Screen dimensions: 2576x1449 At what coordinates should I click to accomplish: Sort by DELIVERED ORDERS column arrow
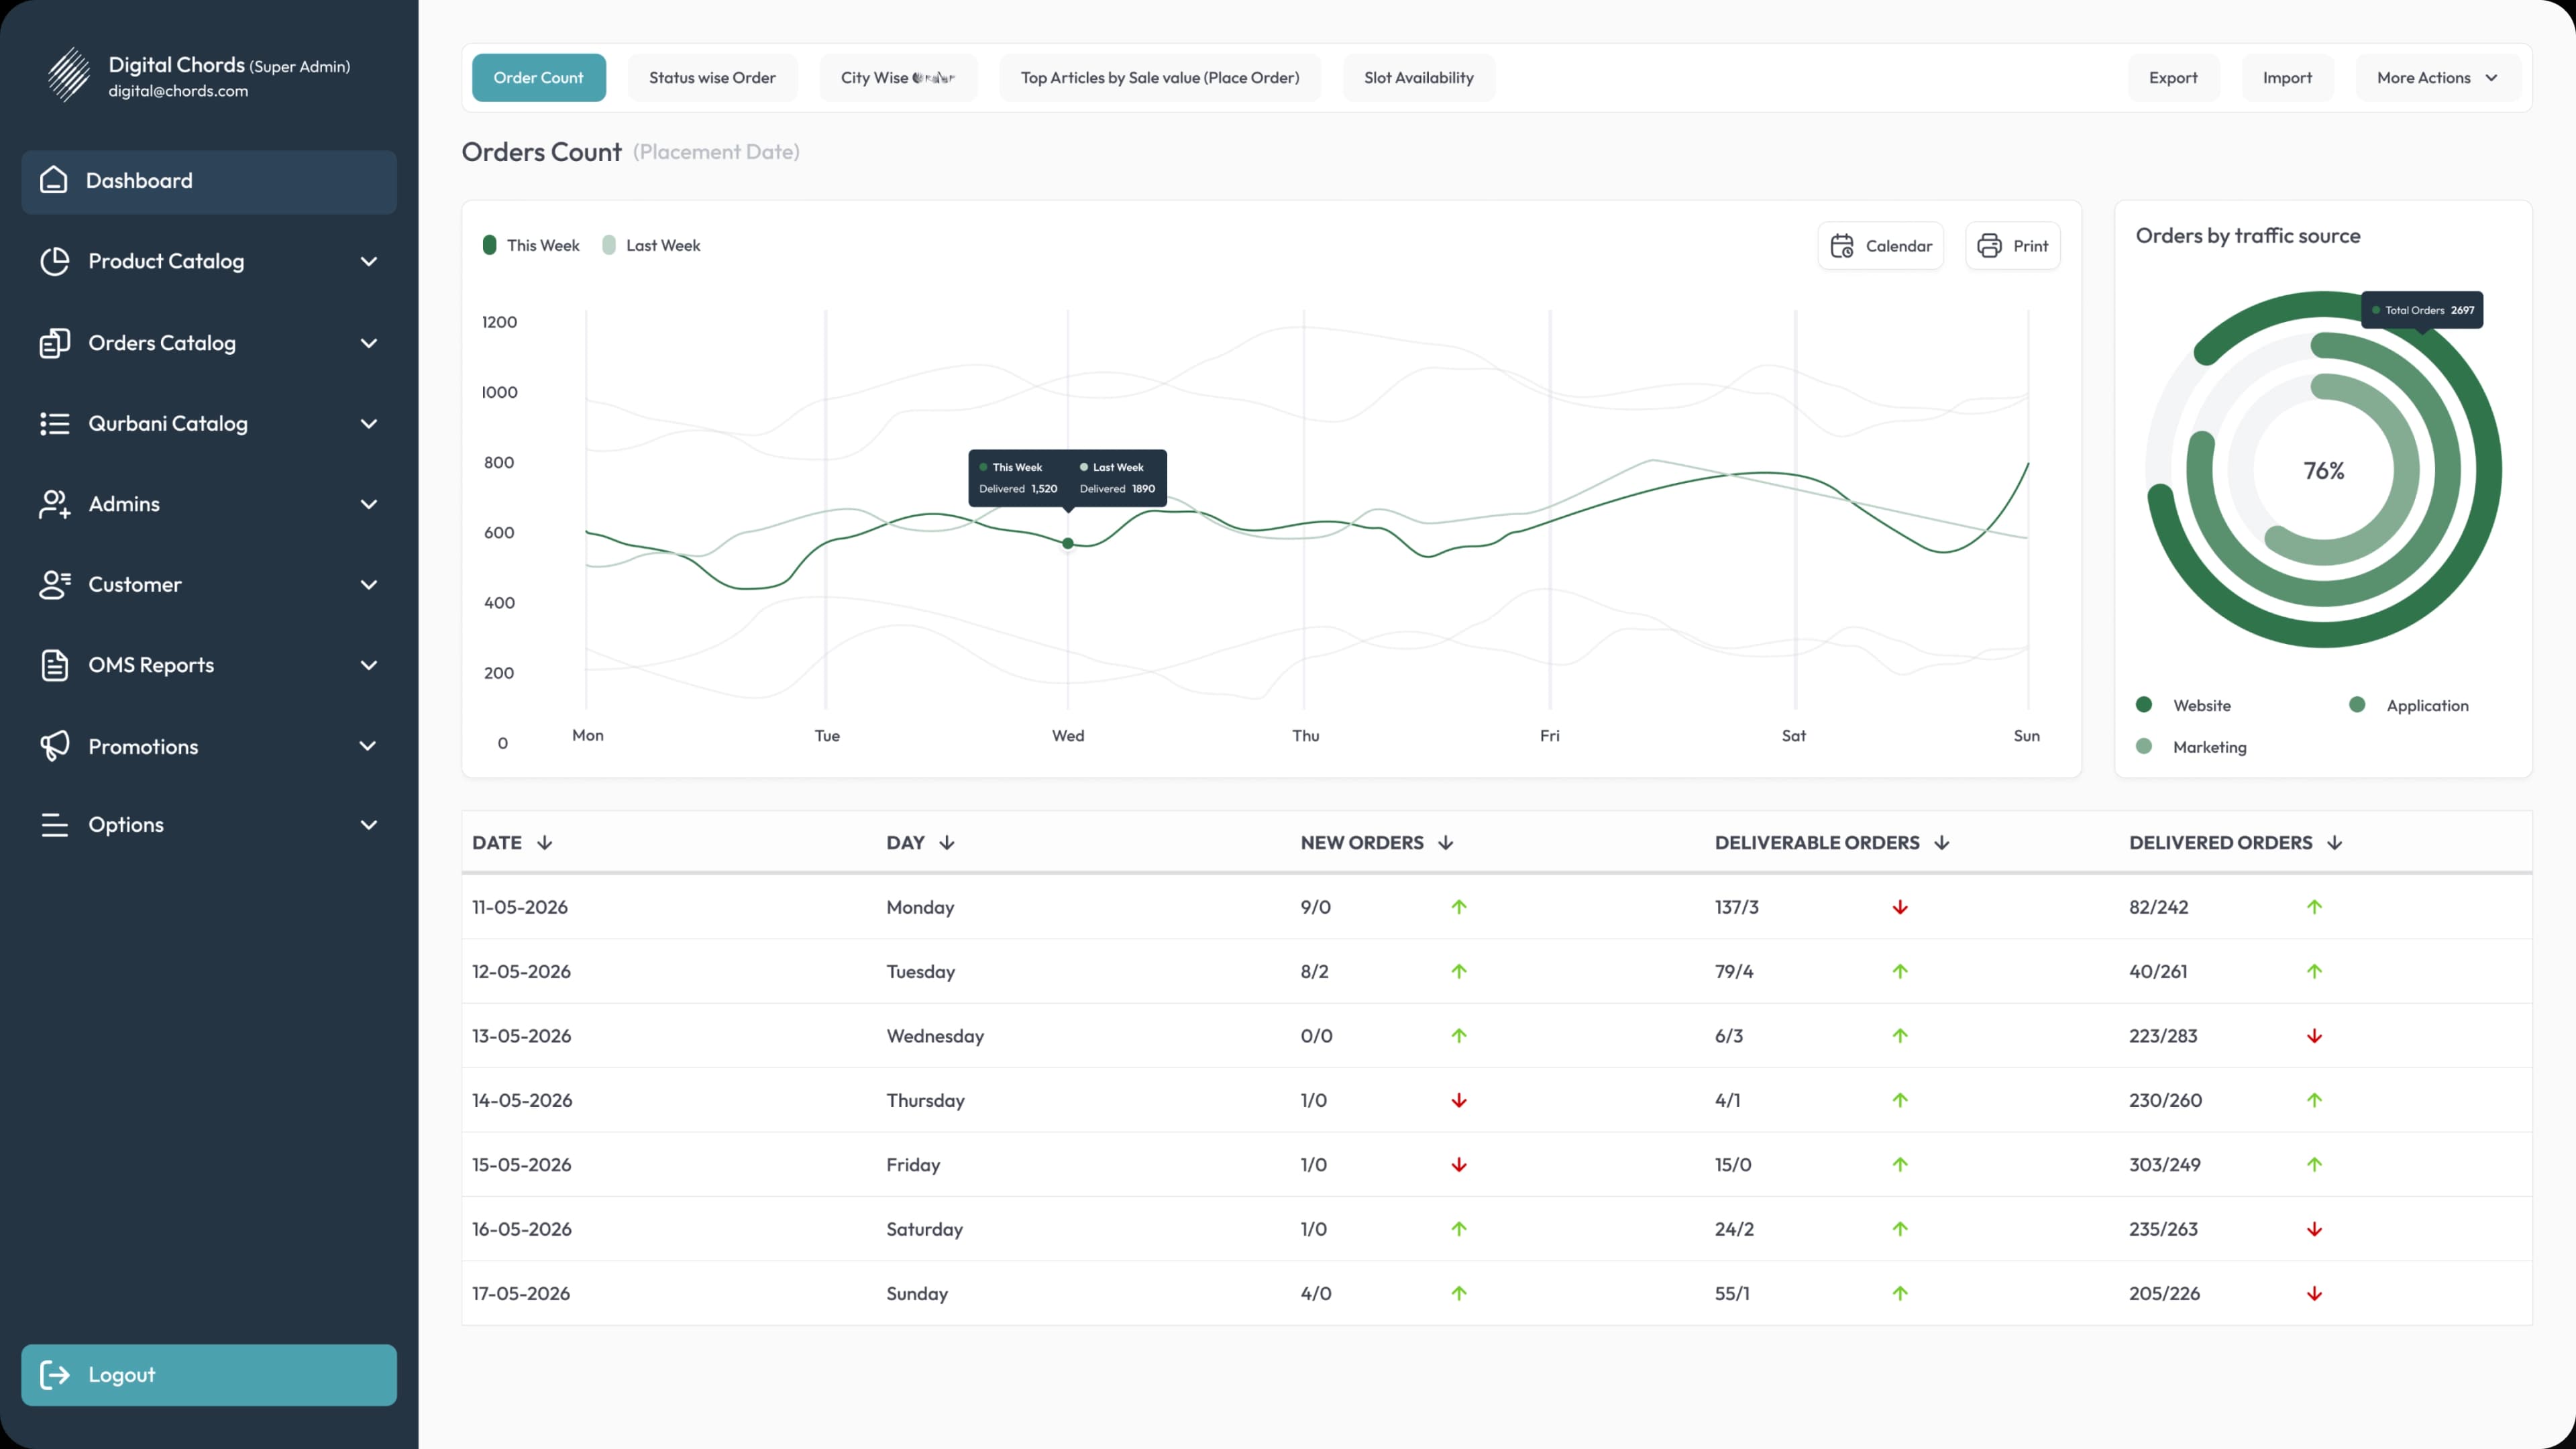pos(2335,843)
